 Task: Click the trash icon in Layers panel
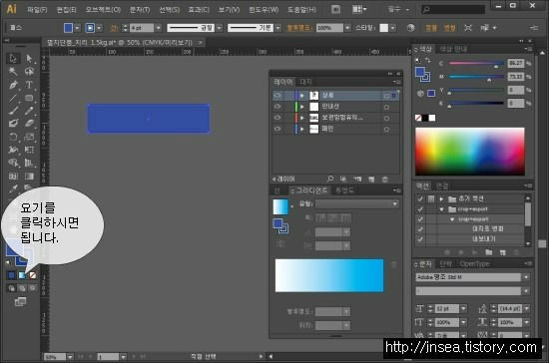pos(384,180)
